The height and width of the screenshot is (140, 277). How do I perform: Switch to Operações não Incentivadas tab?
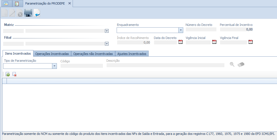(x=93, y=54)
